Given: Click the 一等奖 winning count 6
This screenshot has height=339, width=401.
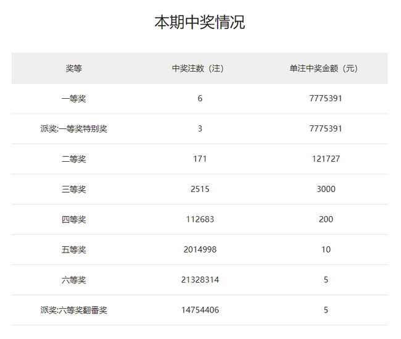Looking at the screenshot, I should (200, 99).
